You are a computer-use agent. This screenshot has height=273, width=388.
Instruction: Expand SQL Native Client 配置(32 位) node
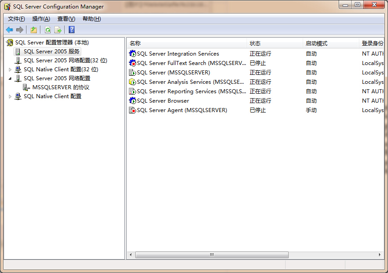pos(10,69)
